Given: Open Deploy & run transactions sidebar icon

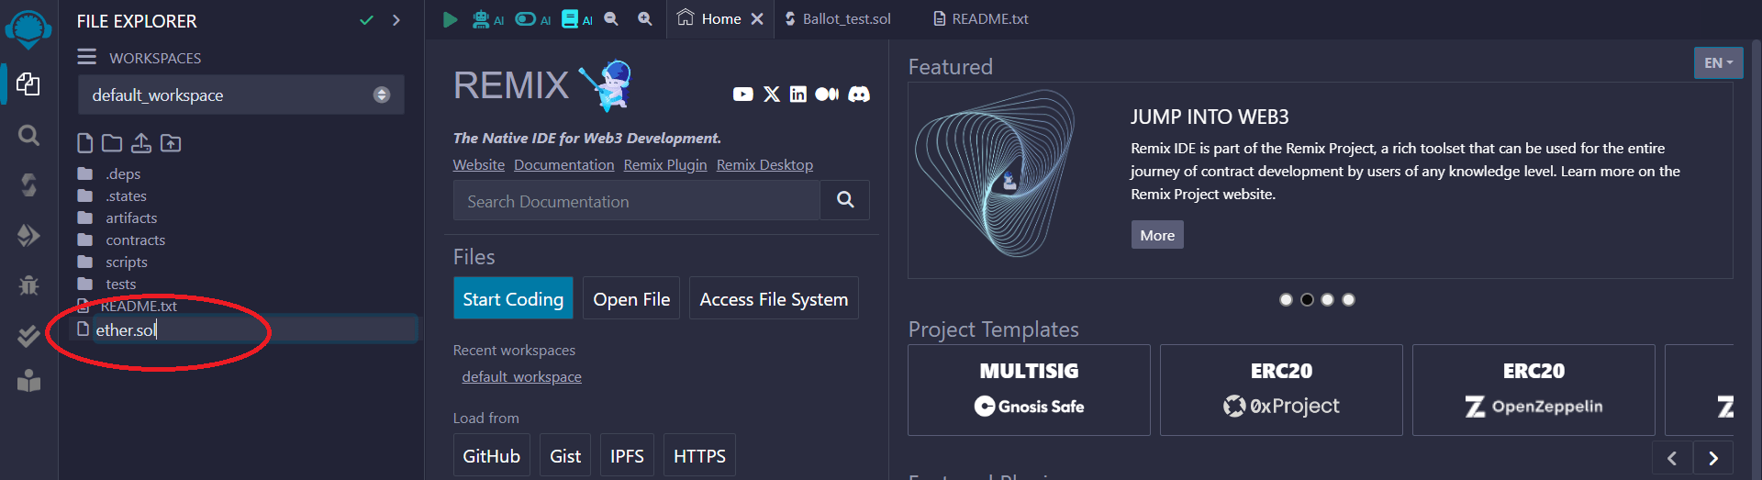Looking at the screenshot, I should [x=28, y=236].
